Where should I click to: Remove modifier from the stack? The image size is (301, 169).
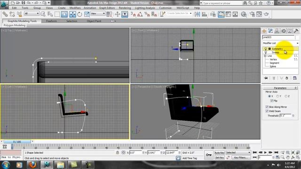point(287,78)
